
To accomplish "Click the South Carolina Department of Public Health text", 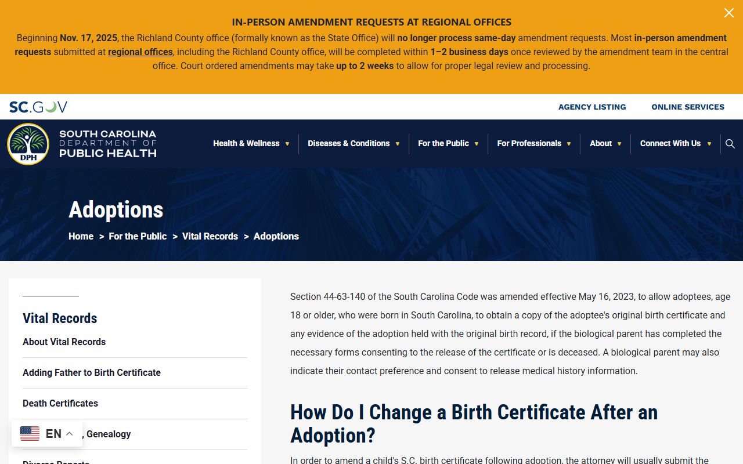I will pyautogui.click(x=108, y=144).
